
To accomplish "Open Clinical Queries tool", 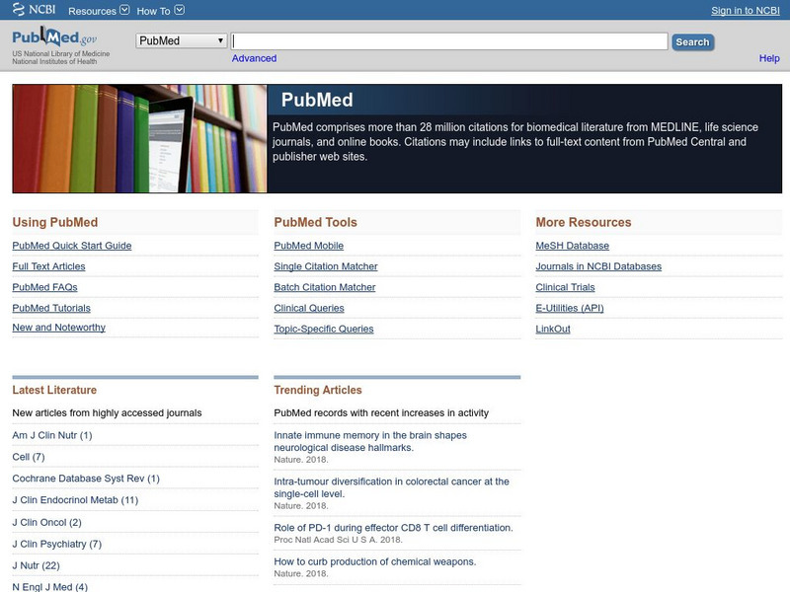I will pos(309,308).
